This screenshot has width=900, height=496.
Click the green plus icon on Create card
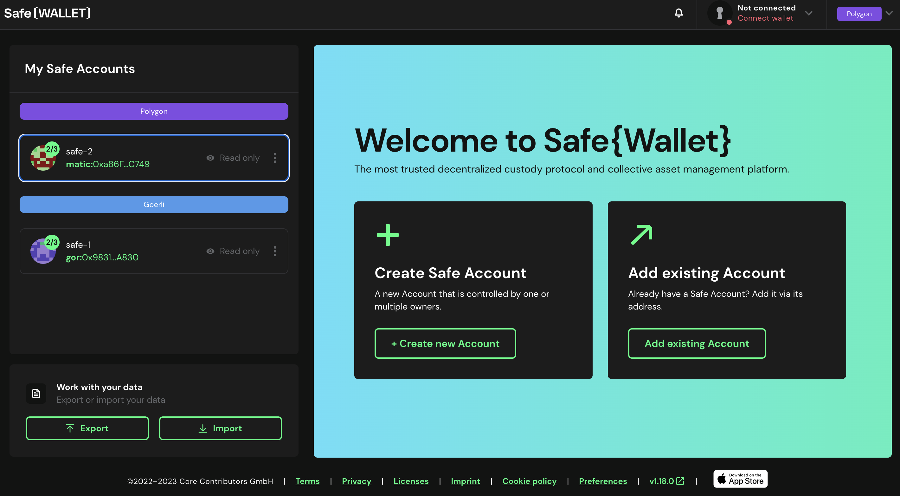[x=388, y=235]
